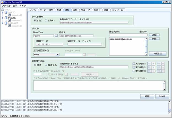This screenshot has height=118, width=172.
Task: Switch to the ホスト tab
Action: (x=97, y=10)
